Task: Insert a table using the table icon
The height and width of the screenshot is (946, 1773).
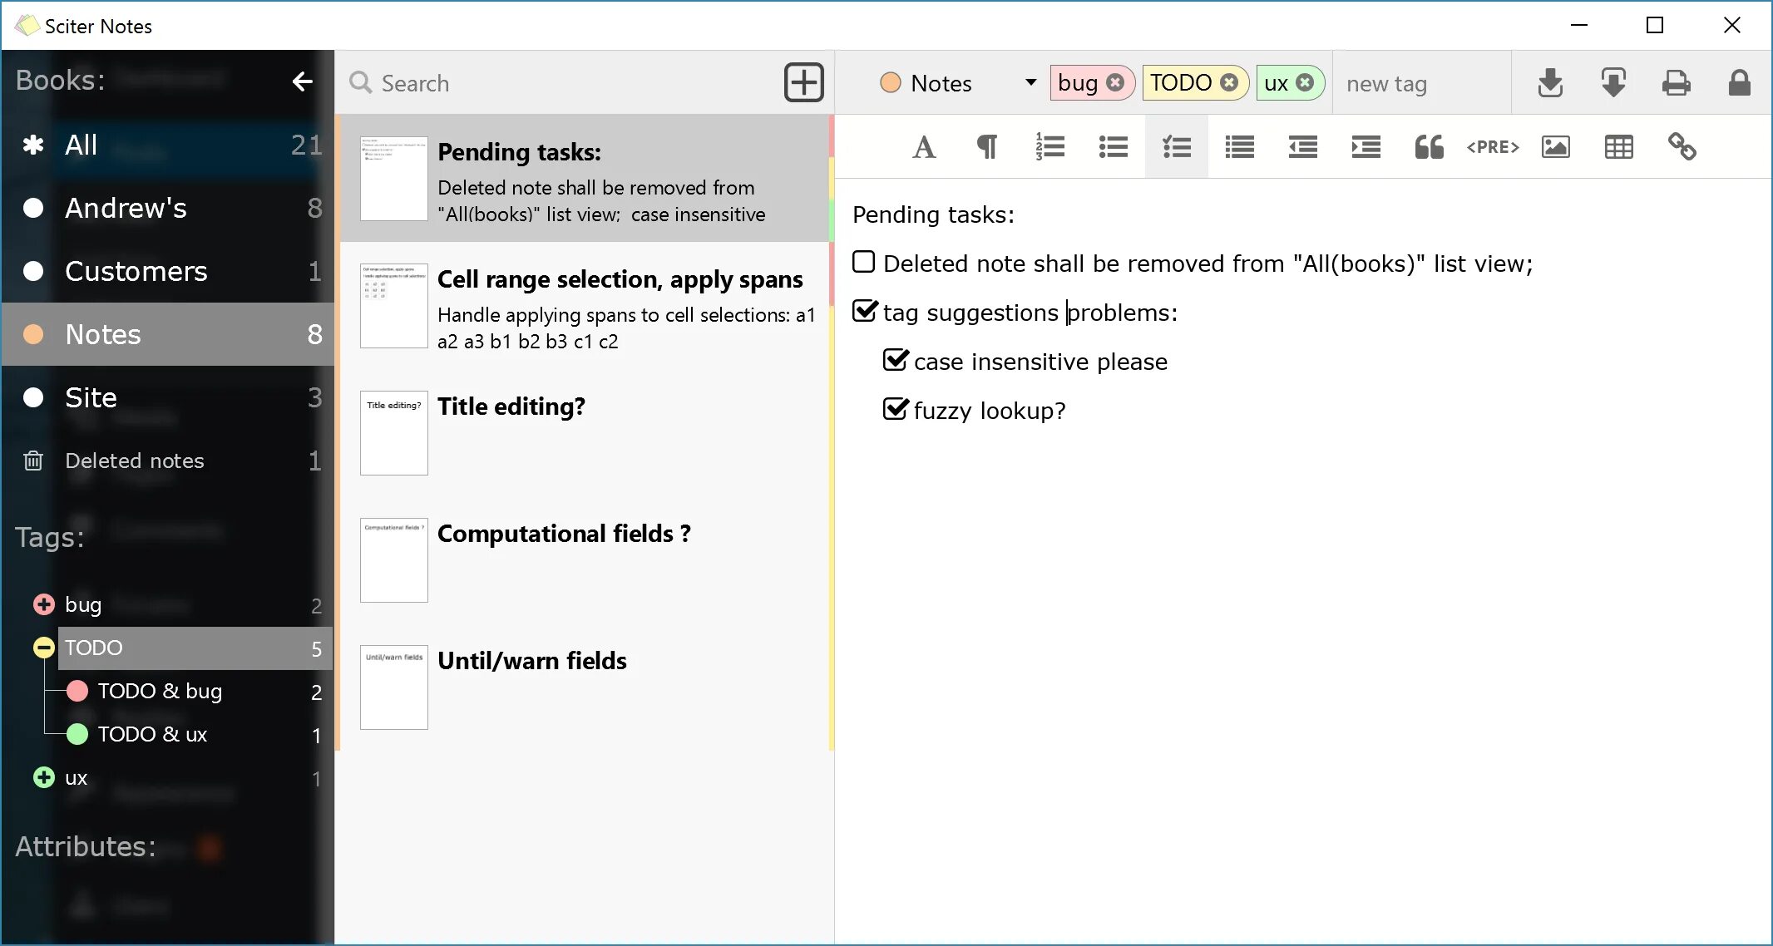Action: [1618, 147]
